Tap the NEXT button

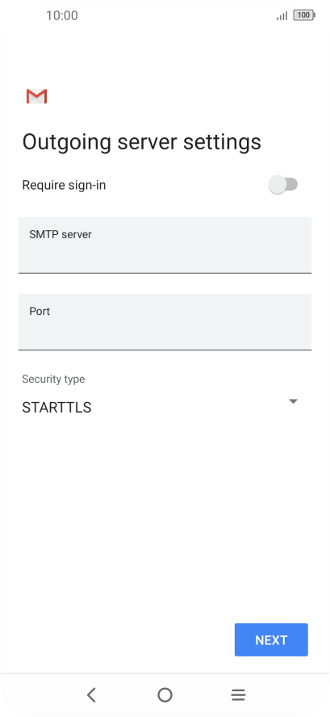[271, 639]
